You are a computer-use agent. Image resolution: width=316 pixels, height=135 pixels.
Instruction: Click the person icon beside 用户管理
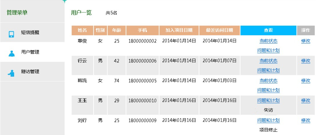coord(12,53)
